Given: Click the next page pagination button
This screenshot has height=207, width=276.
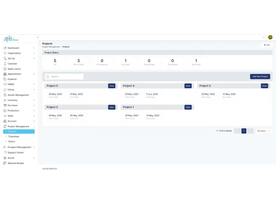Looking at the screenshot, I should tap(250, 131).
